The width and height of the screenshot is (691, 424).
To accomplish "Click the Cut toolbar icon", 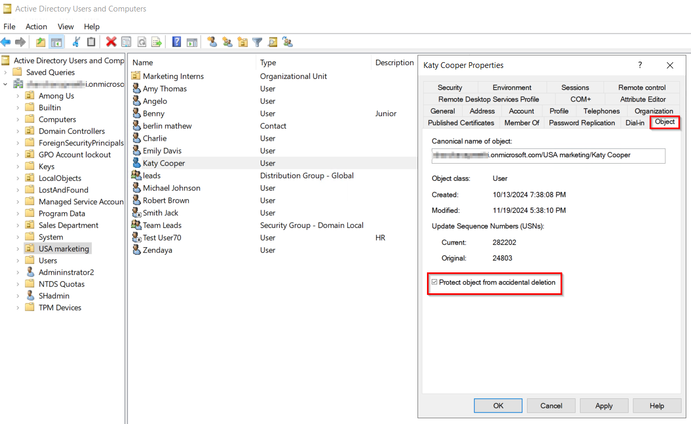I will pos(76,42).
